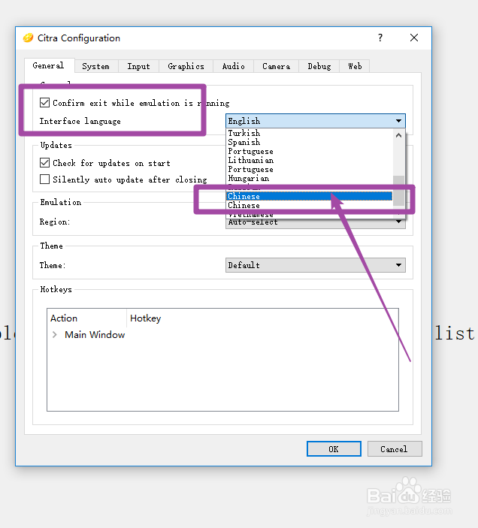
Task: Select Turkish in the language list
Action: click(309, 133)
